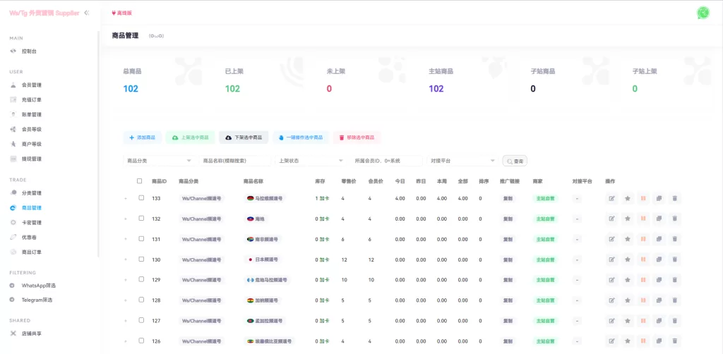
Task: Check the checkbox for product 130
Action: point(141,260)
